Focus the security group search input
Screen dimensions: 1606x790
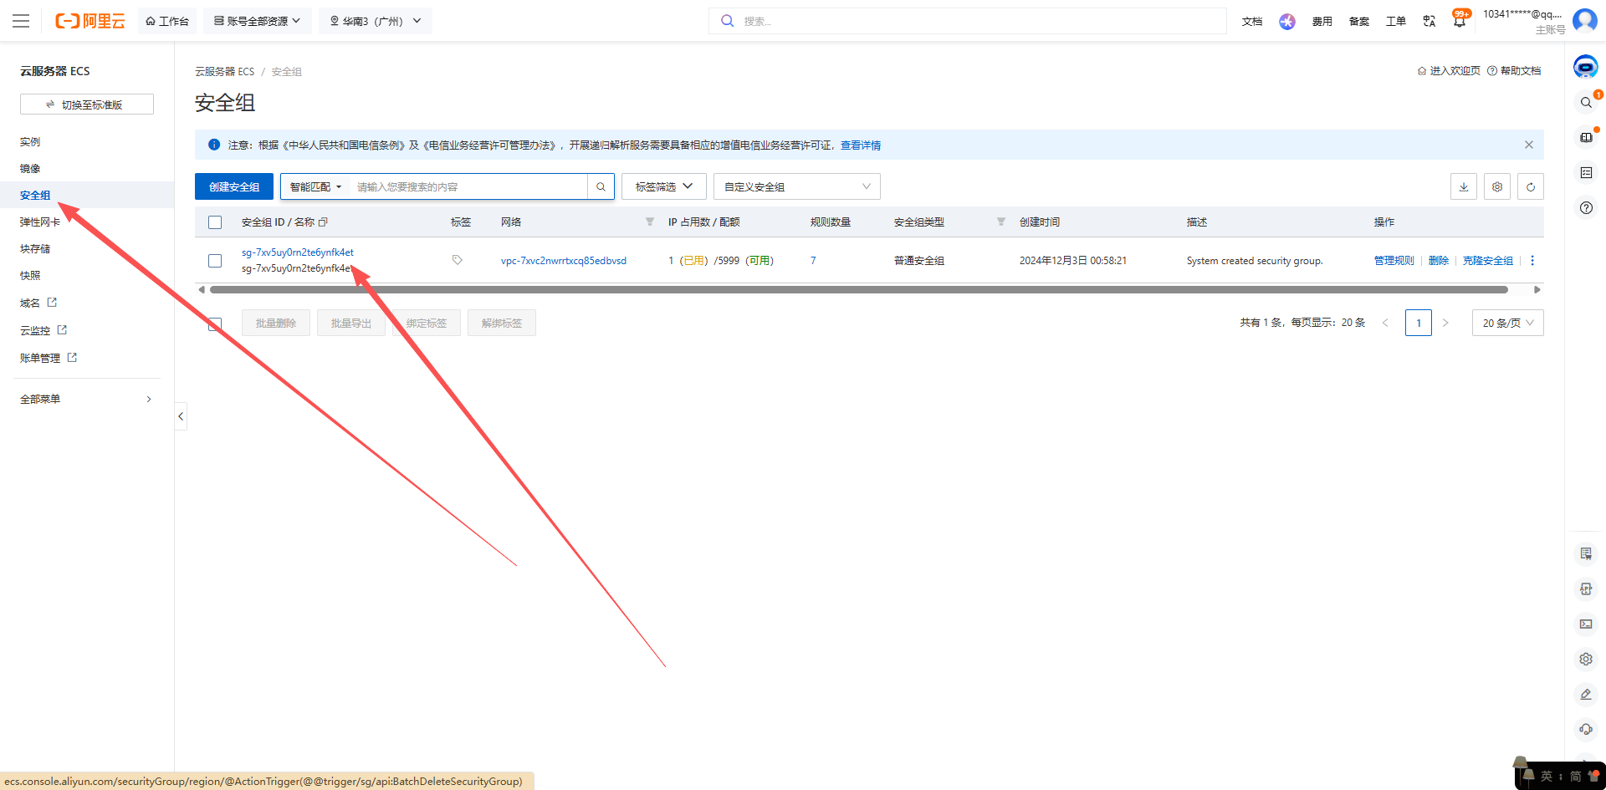(x=468, y=186)
